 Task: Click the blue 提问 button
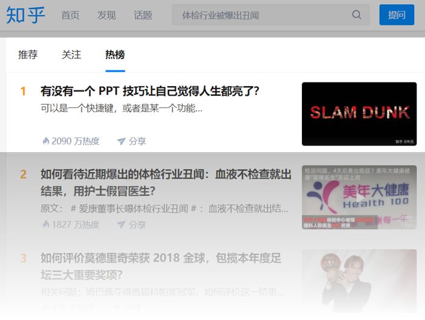(x=397, y=15)
